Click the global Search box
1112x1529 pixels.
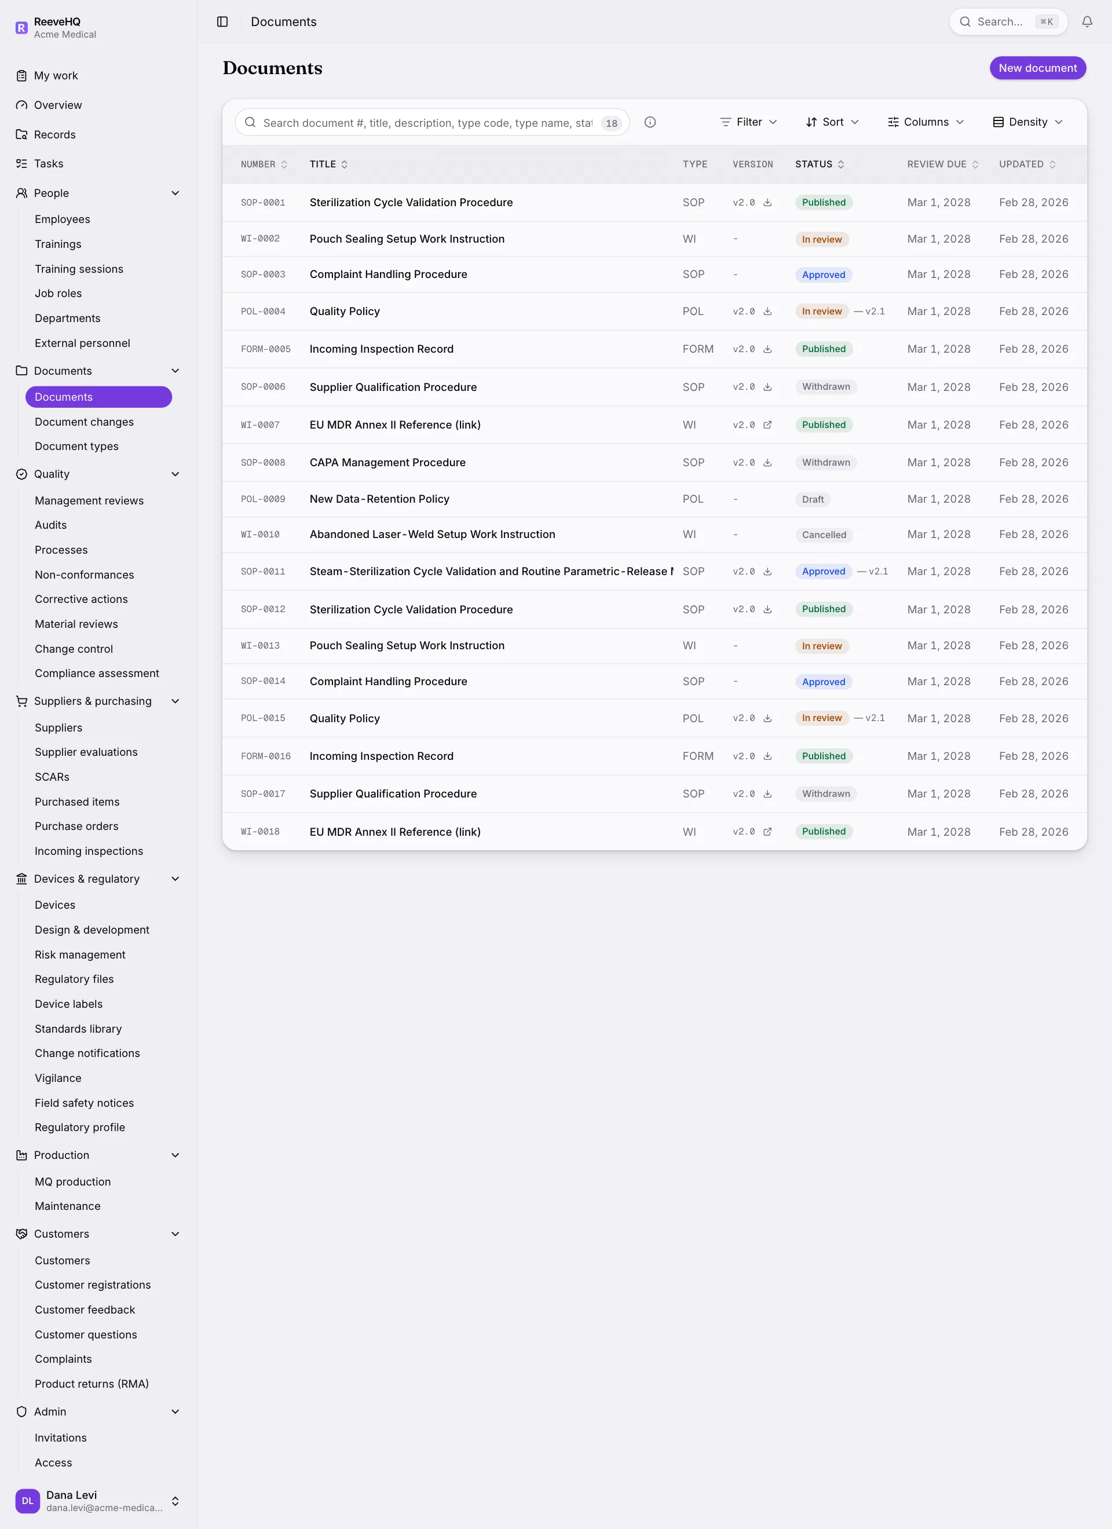coord(1008,21)
